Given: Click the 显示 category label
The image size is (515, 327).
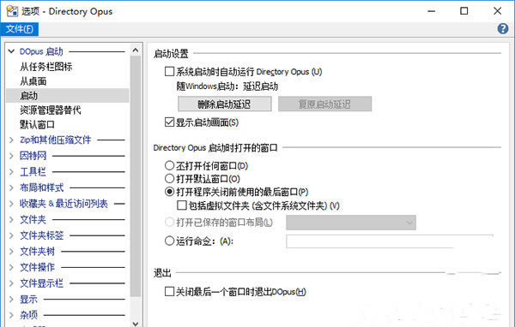Looking at the screenshot, I should (x=28, y=299).
